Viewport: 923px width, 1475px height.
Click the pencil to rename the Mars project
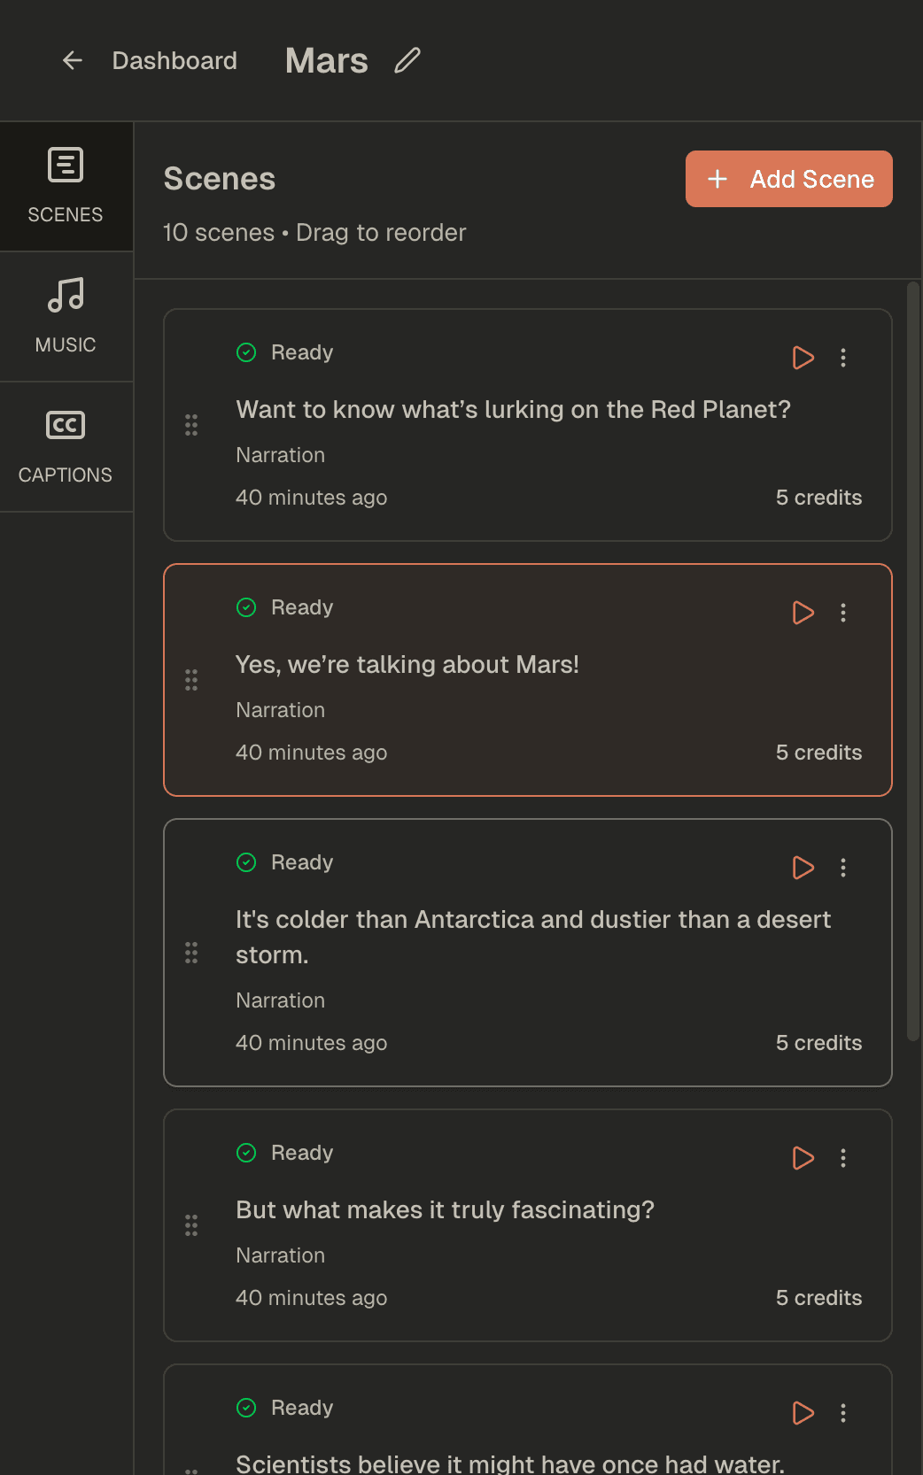click(407, 59)
